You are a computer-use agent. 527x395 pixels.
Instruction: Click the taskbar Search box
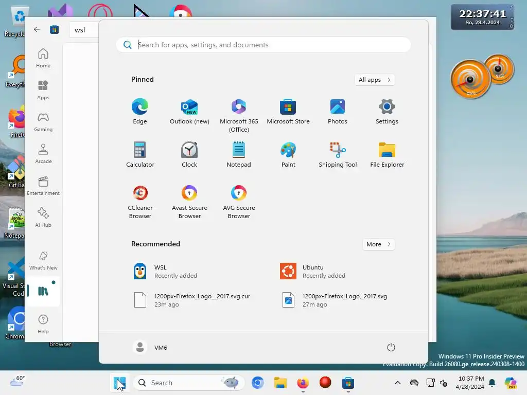(x=189, y=383)
